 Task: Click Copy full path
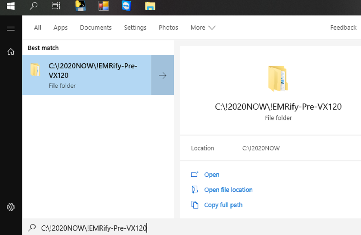pyautogui.click(x=223, y=205)
